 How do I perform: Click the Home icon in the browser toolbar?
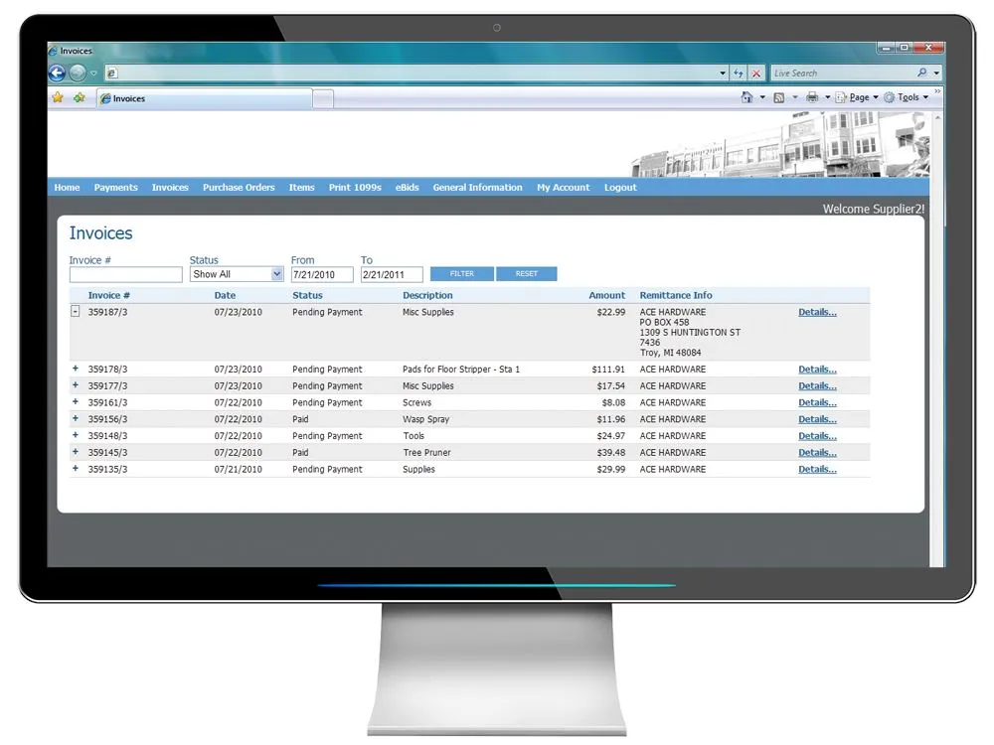(x=746, y=96)
